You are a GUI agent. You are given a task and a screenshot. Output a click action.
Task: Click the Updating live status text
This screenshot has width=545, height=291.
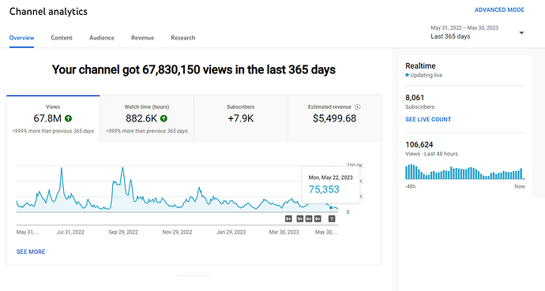click(427, 75)
